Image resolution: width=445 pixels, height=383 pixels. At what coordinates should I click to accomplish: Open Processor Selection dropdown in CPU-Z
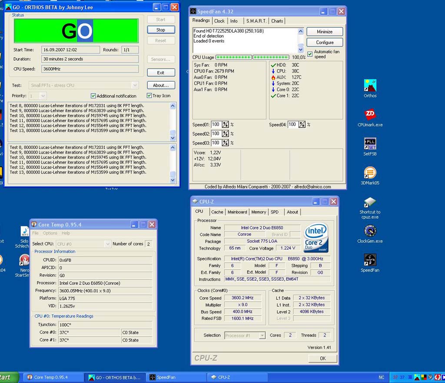(x=262, y=335)
